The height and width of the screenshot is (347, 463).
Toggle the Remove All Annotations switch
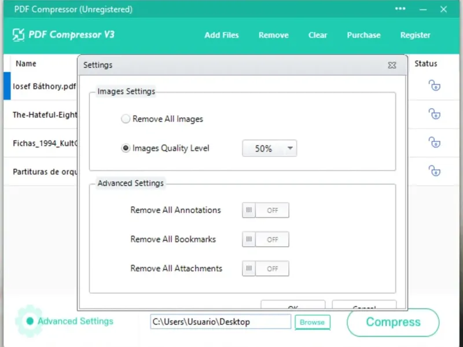[x=266, y=210]
